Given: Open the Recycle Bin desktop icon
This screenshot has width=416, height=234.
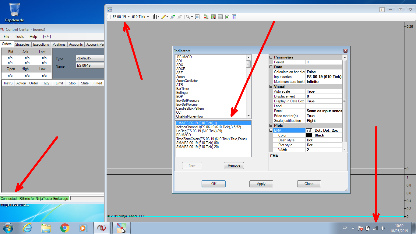Looking at the screenshot, I should pyautogui.click(x=14, y=12).
